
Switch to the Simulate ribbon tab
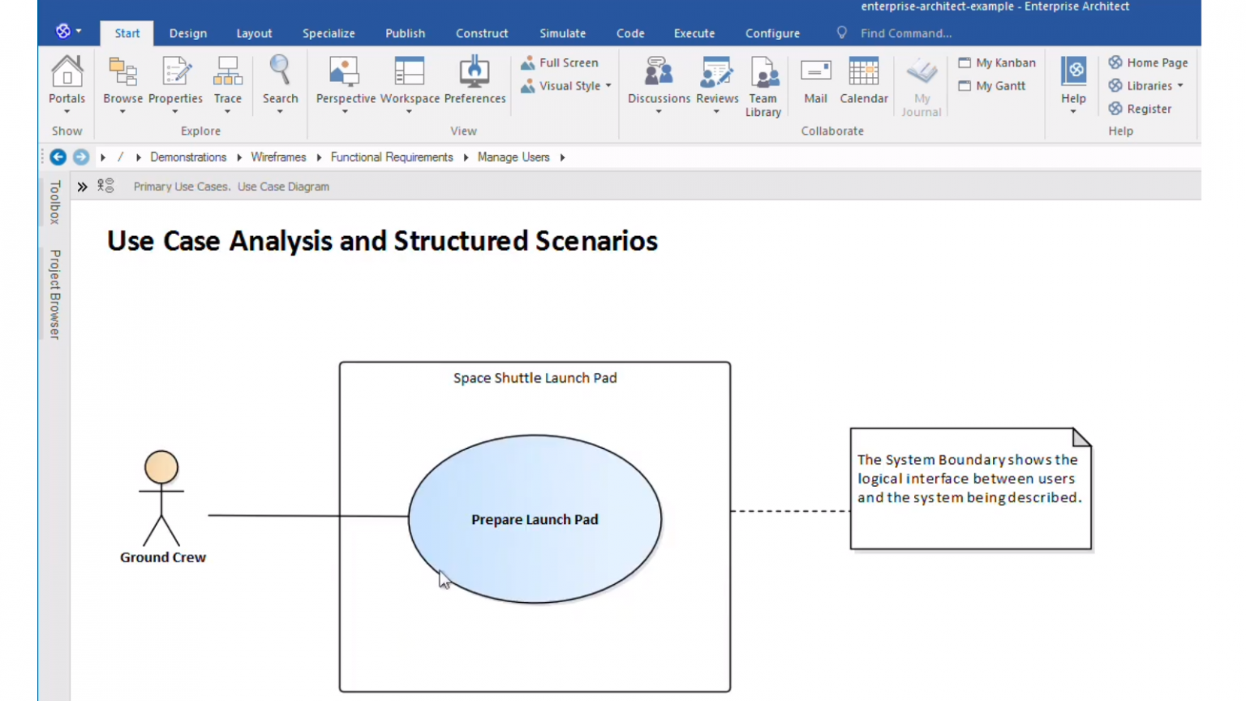tap(562, 33)
